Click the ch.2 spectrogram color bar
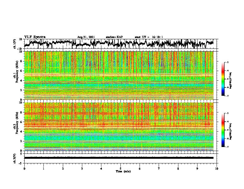Image resolution: width=244 pixels, height=189 pixels. pyautogui.click(x=223, y=130)
